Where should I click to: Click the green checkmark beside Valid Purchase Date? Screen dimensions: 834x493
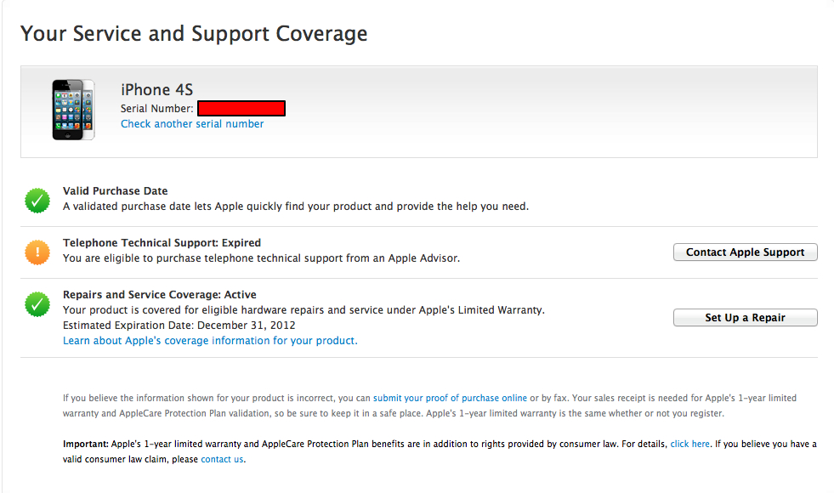(37, 201)
